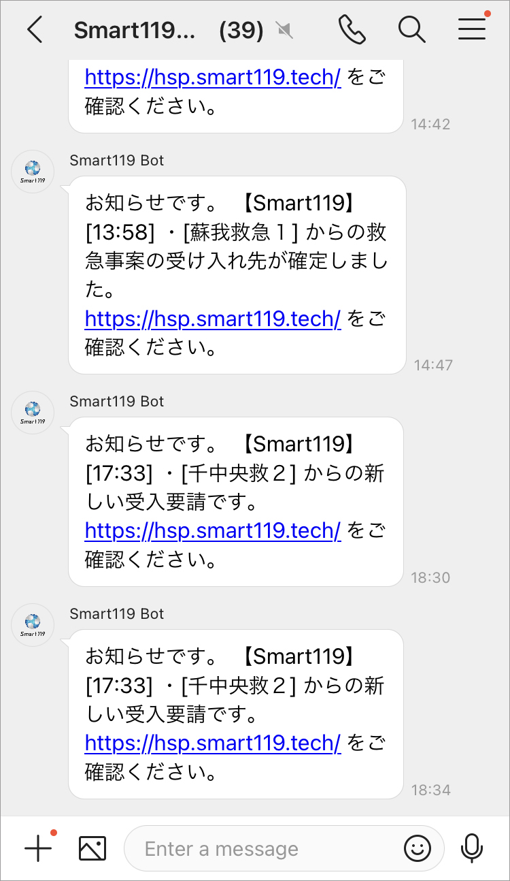This screenshot has height=881, width=510.
Task: Tap the member count (39)
Action: [x=241, y=30]
